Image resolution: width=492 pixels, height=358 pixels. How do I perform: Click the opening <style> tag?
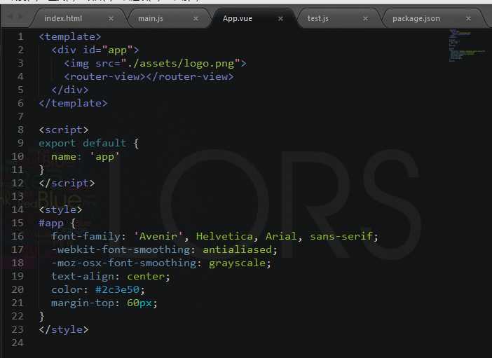(60, 209)
